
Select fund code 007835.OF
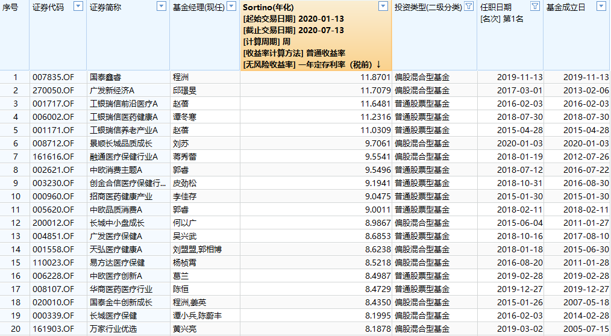[x=54, y=77]
